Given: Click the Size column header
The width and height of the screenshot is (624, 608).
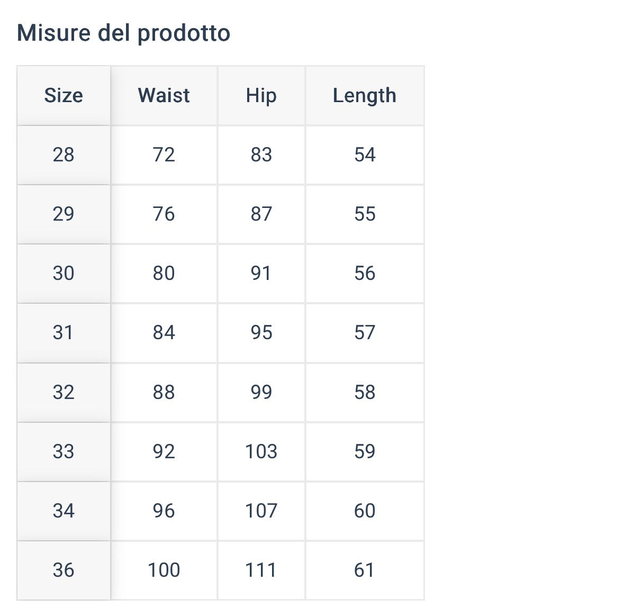Looking at the screenshot, I should pos(64,95).
